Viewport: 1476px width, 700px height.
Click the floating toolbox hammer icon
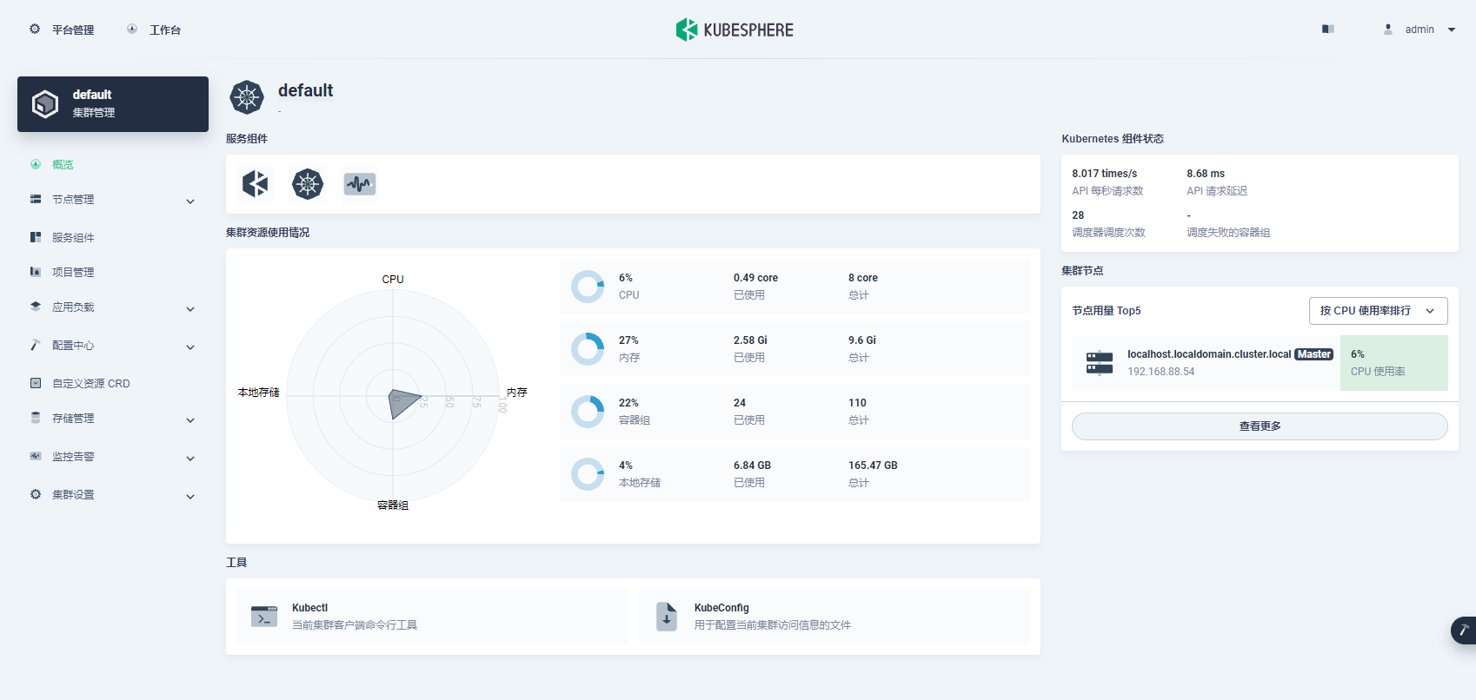click(1463, 630)
